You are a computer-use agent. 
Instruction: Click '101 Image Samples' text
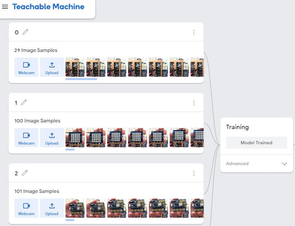pos(37,191)
